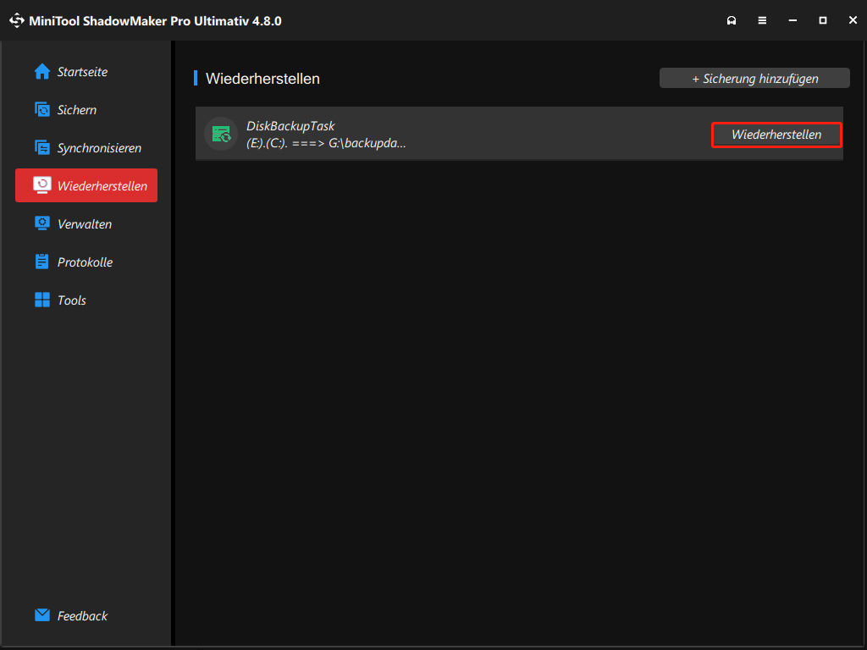Click the Wiederherstellen sidebar icon

(x=42, y=185)
